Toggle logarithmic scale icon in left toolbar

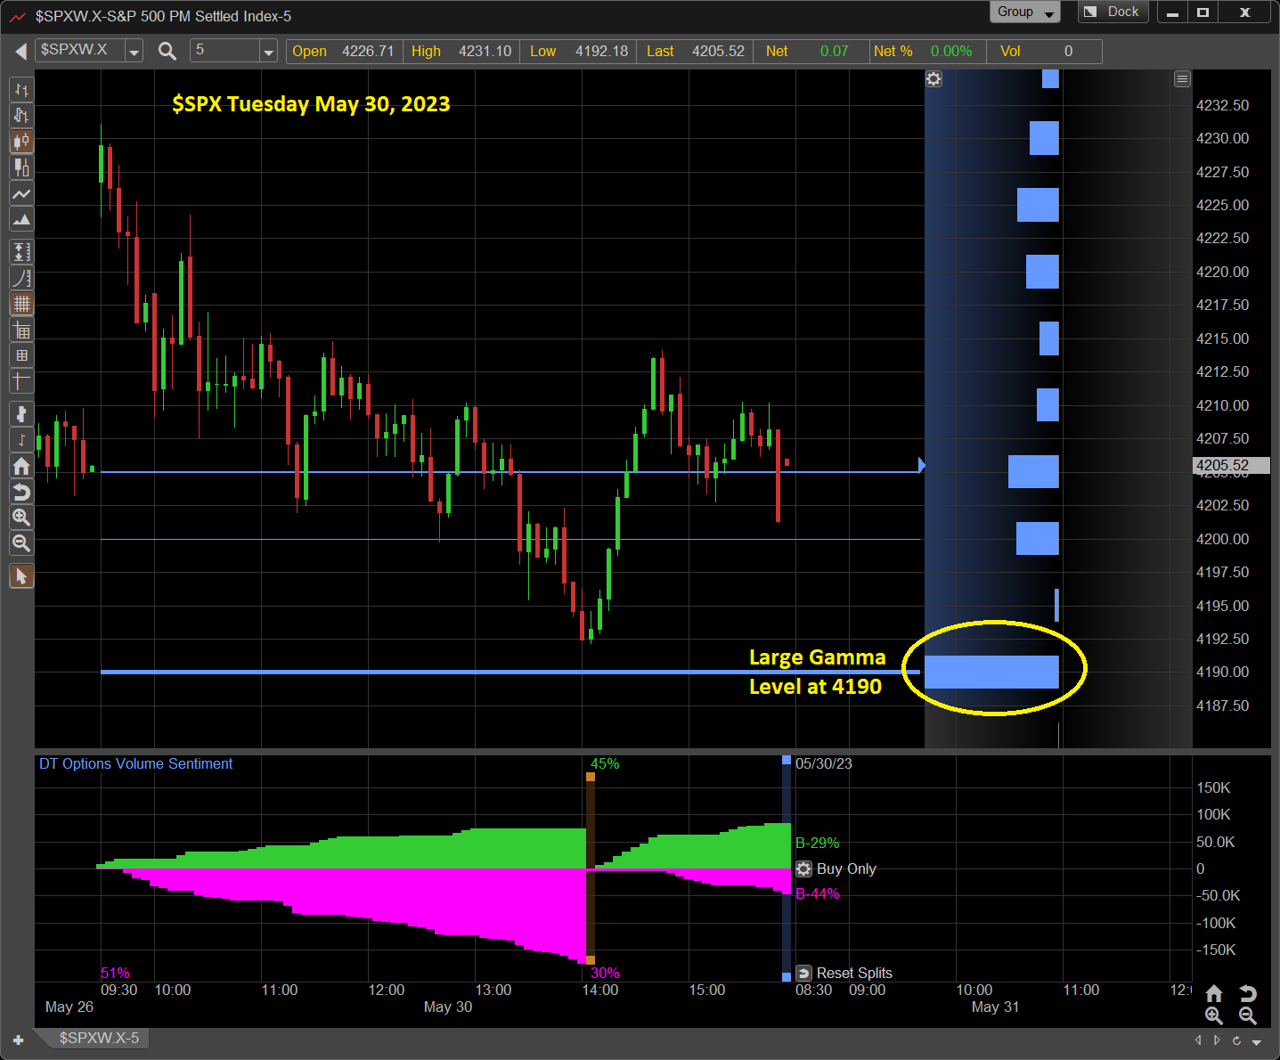[x=21, y=278]
